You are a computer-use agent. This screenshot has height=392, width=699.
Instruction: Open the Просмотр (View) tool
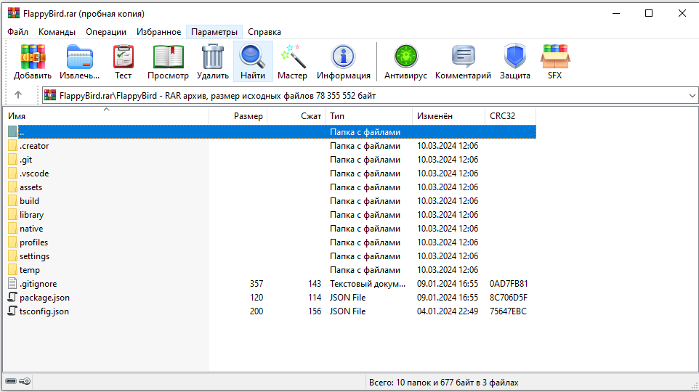pyautogui.click(x=168, y=57)
